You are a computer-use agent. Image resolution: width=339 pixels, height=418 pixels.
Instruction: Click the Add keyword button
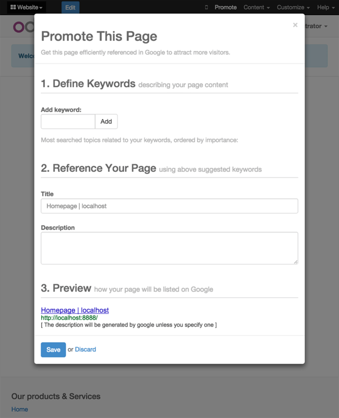click(x=106, y=122)
